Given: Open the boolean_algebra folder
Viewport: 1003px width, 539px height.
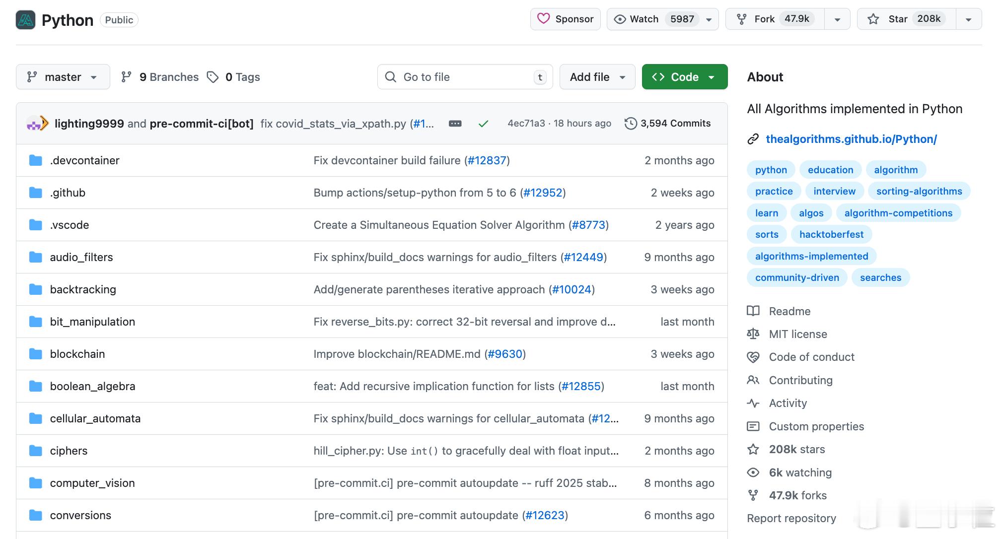Looking at the screenshot, I should pos(92,386).
